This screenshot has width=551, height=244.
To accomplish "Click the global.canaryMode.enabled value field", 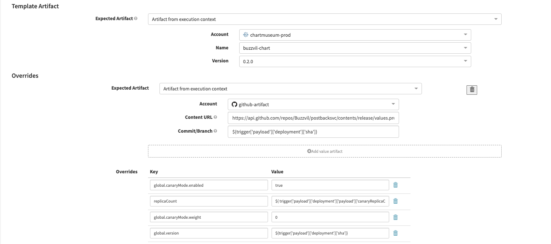I will click(x=330, y=185).
